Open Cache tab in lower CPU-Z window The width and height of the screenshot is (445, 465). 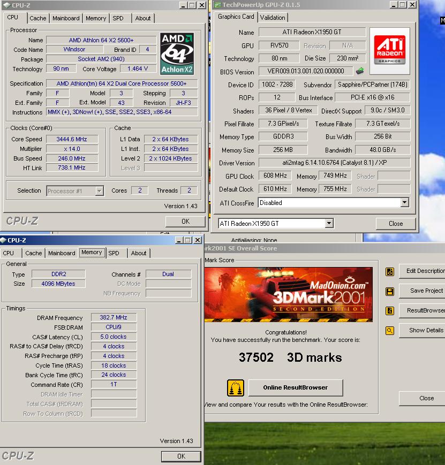[x=34, y=253]
